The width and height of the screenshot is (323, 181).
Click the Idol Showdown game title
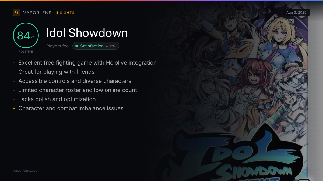pos(87,33)
